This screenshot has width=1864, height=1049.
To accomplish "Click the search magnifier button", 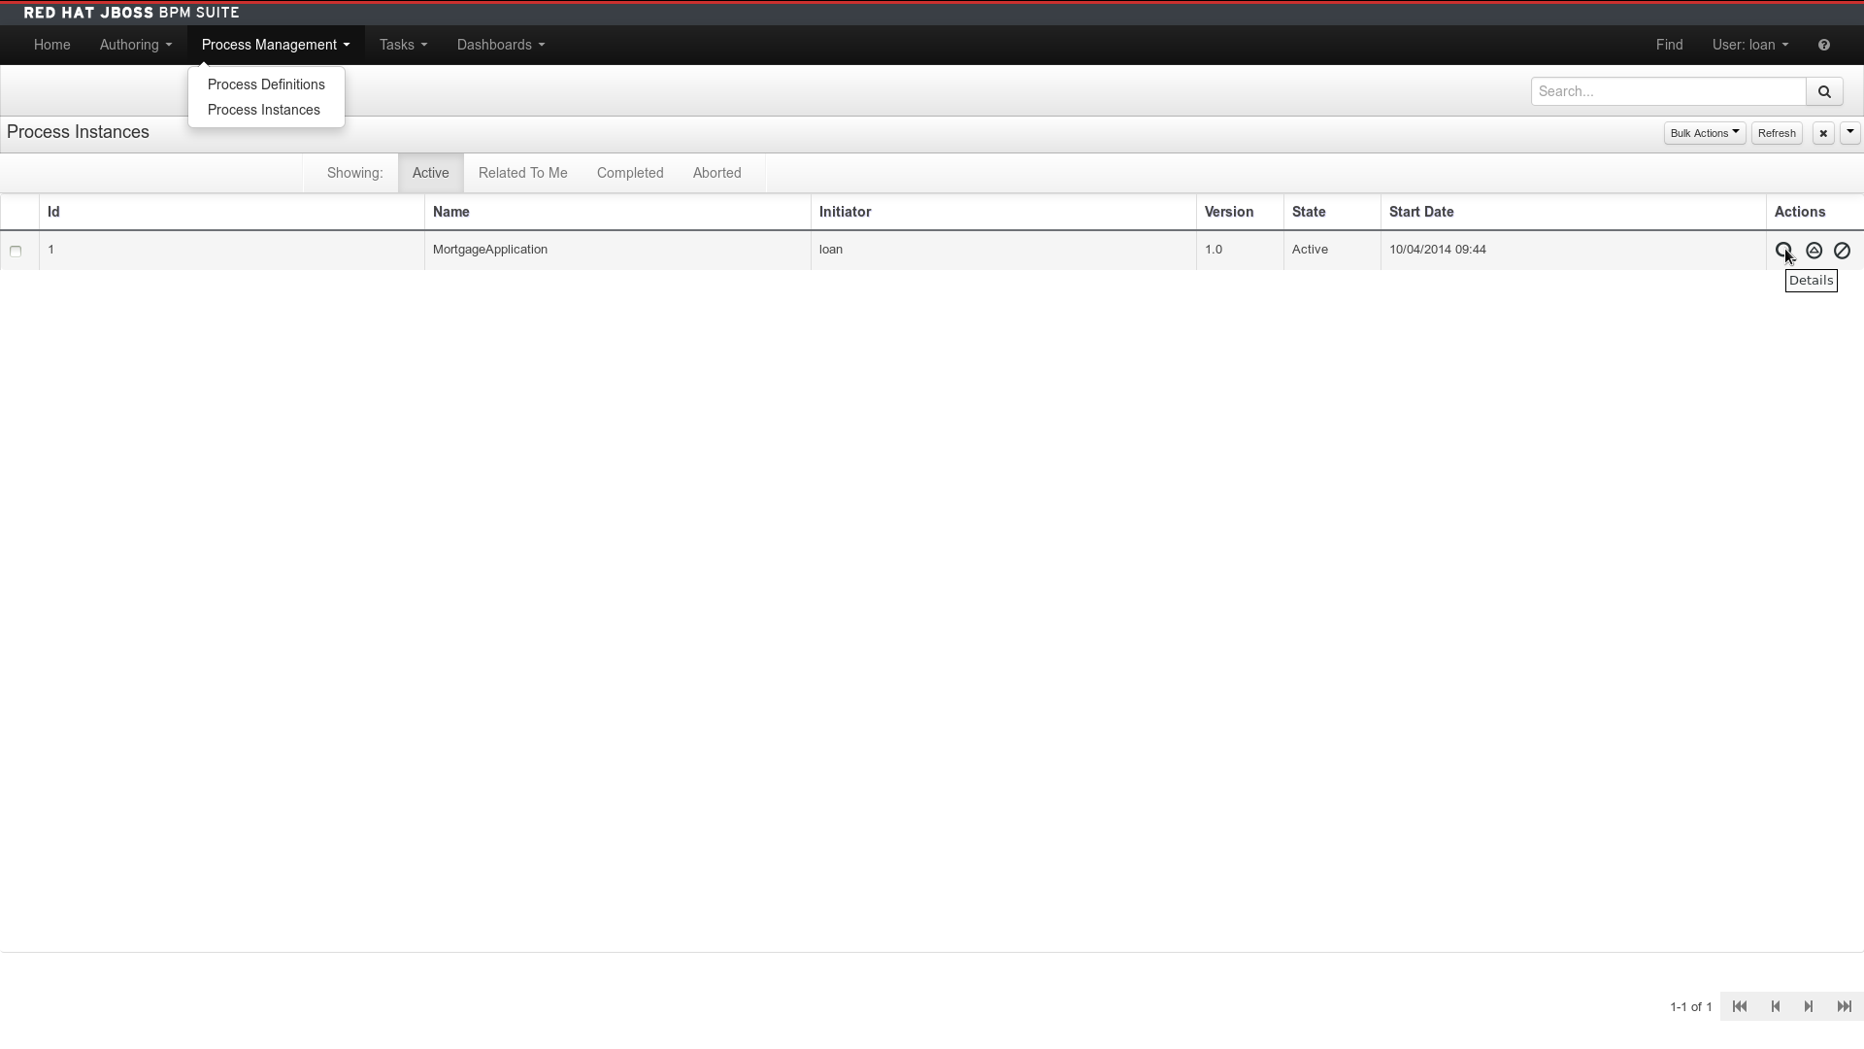I will tap(1823, 91).
